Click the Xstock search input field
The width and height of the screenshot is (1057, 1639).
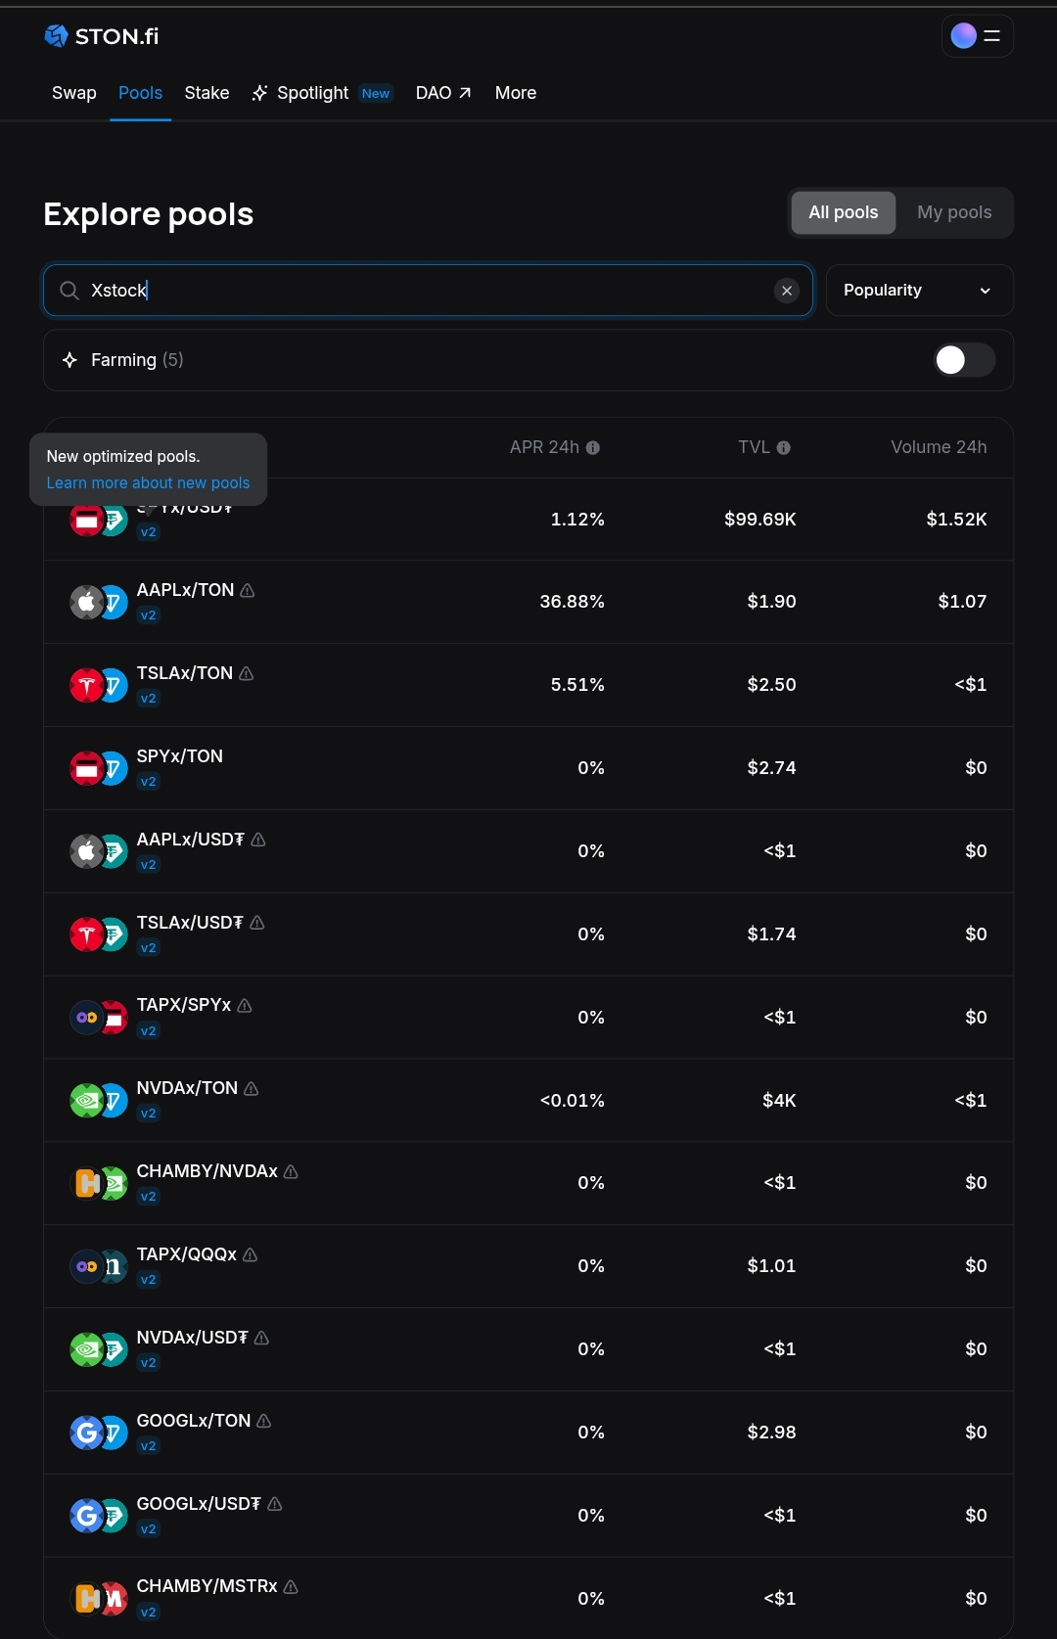point(421,291)
